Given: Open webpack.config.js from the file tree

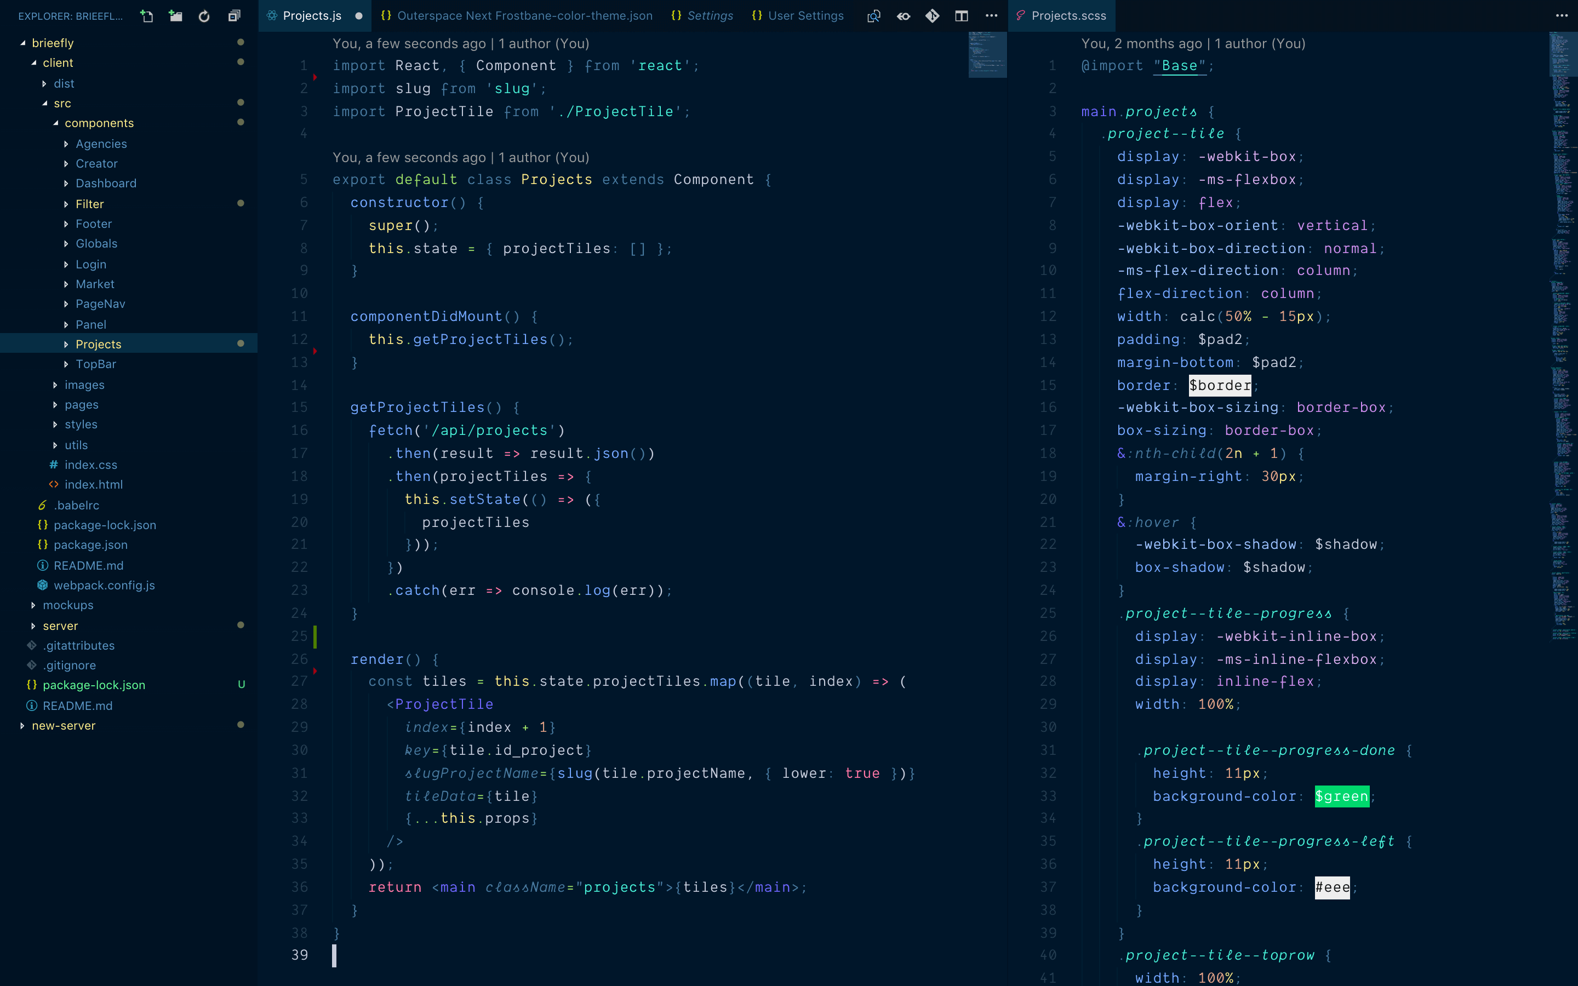Looking at the screenshot, I should point(104,586).
